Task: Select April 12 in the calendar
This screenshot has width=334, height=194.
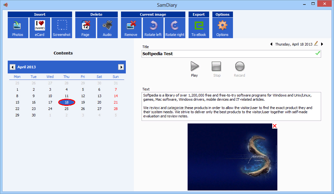Action: [x=83, y=96]
